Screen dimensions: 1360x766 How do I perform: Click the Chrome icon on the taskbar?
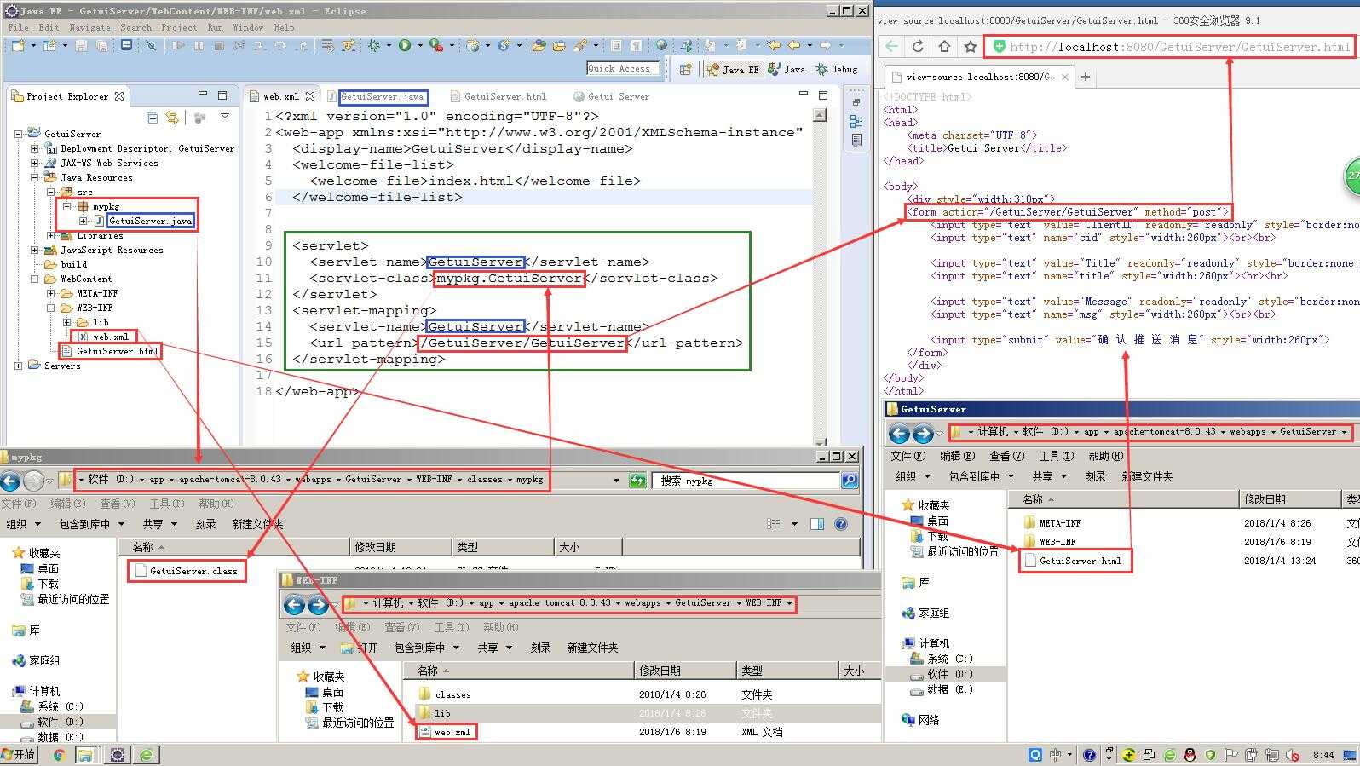(x=59, y=755)
